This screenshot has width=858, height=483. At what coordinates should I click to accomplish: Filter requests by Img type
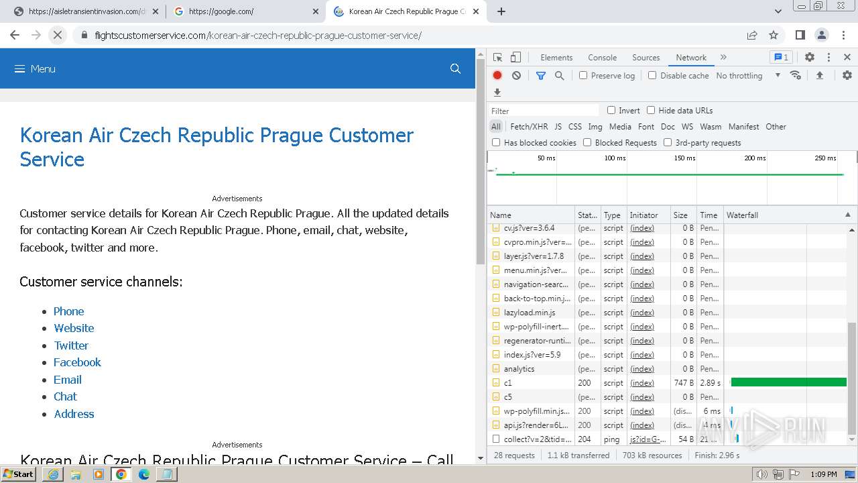click(x=595, y=126)
